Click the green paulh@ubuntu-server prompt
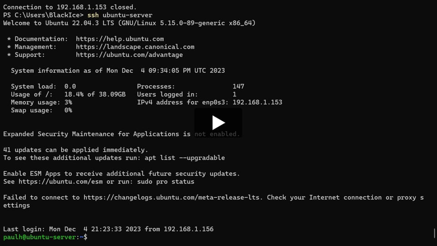The height and width of the screenshot is (246, 437). 40,237
